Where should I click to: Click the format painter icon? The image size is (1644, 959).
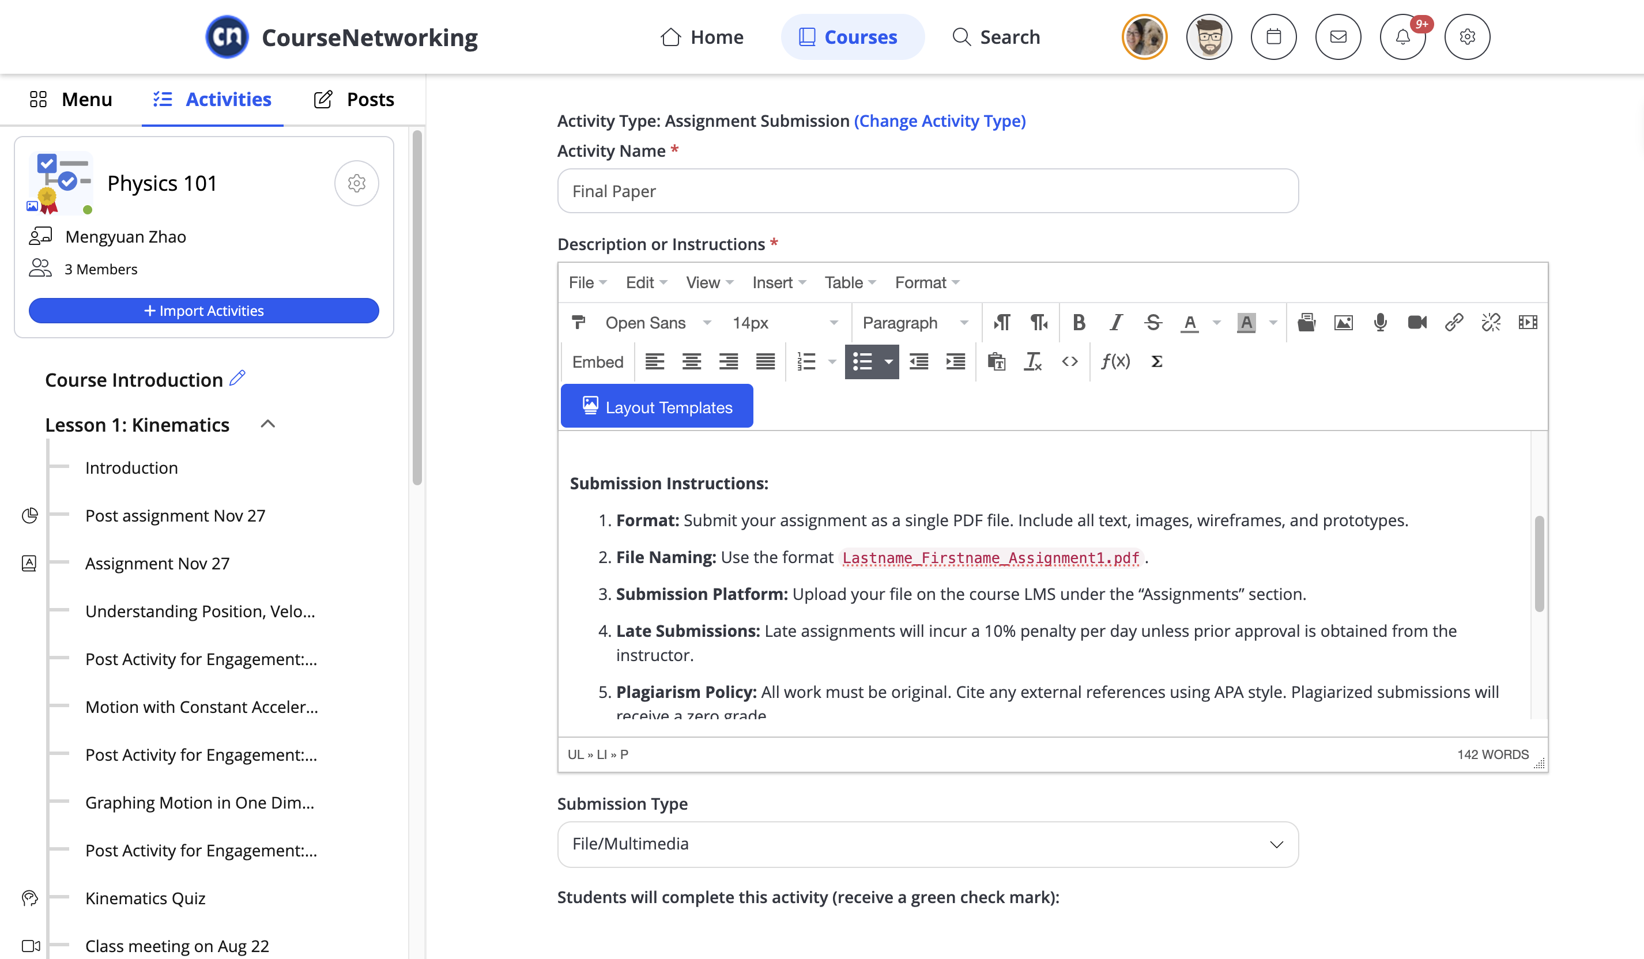point(578,322)
